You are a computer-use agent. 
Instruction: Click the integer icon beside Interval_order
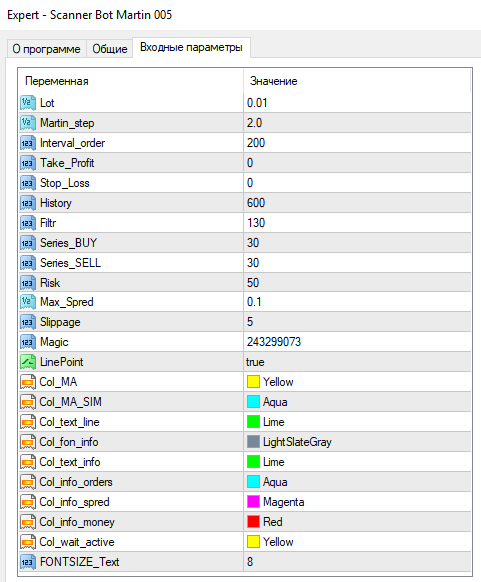pos(28,143)
